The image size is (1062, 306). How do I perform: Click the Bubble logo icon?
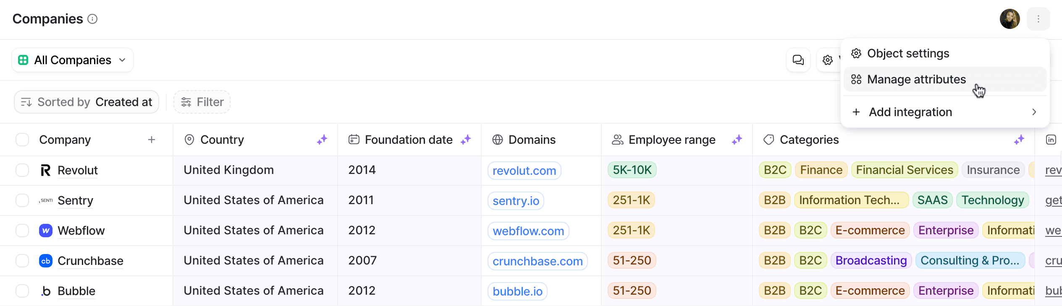pos(45,291)
